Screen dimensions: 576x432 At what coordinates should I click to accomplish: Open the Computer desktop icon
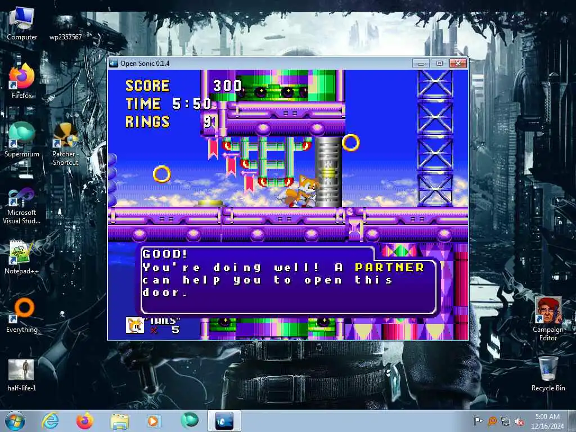tap(22, 22)
